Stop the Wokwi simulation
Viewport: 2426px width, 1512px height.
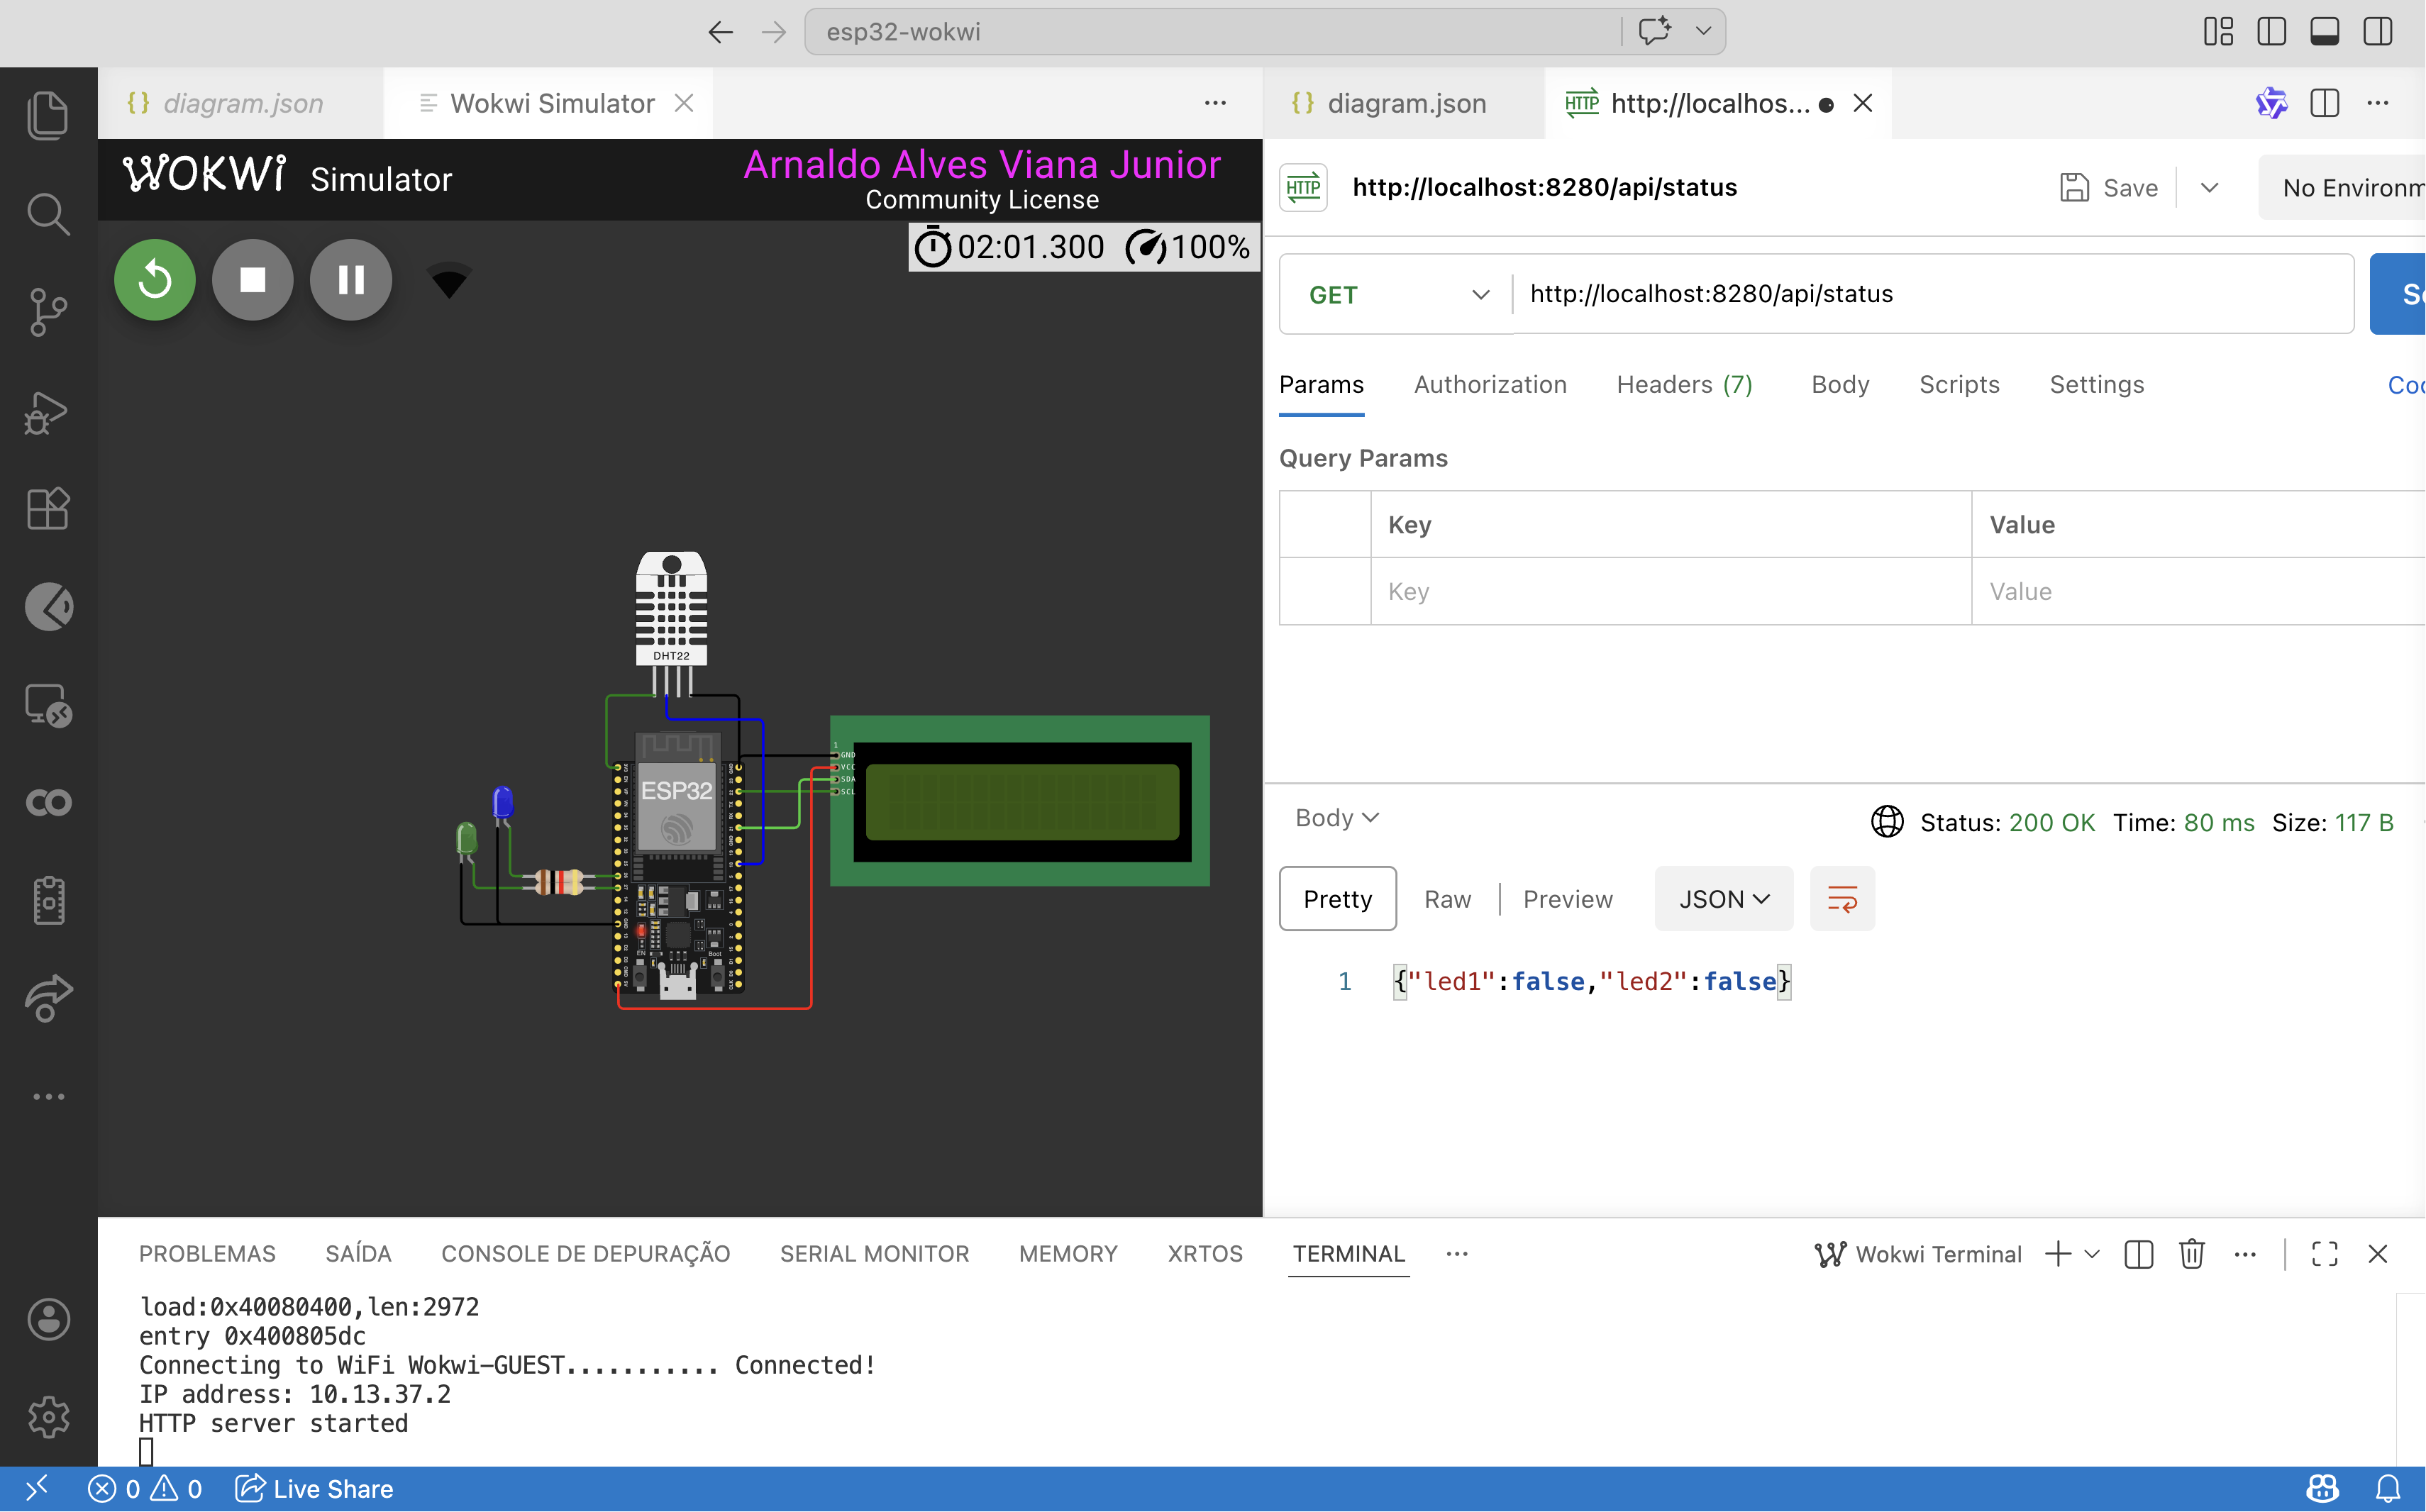[253, 280]
